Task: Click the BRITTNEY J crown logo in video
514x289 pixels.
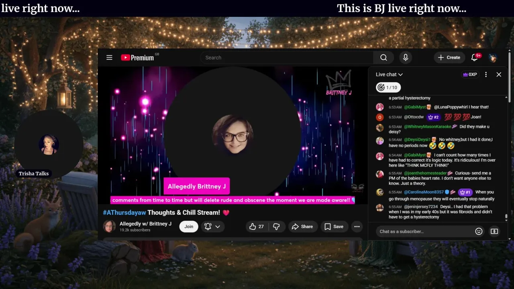Action: point(339,83)
